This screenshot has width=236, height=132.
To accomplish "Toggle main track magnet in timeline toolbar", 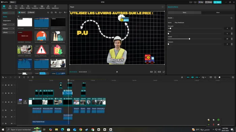I will [188, 77].
